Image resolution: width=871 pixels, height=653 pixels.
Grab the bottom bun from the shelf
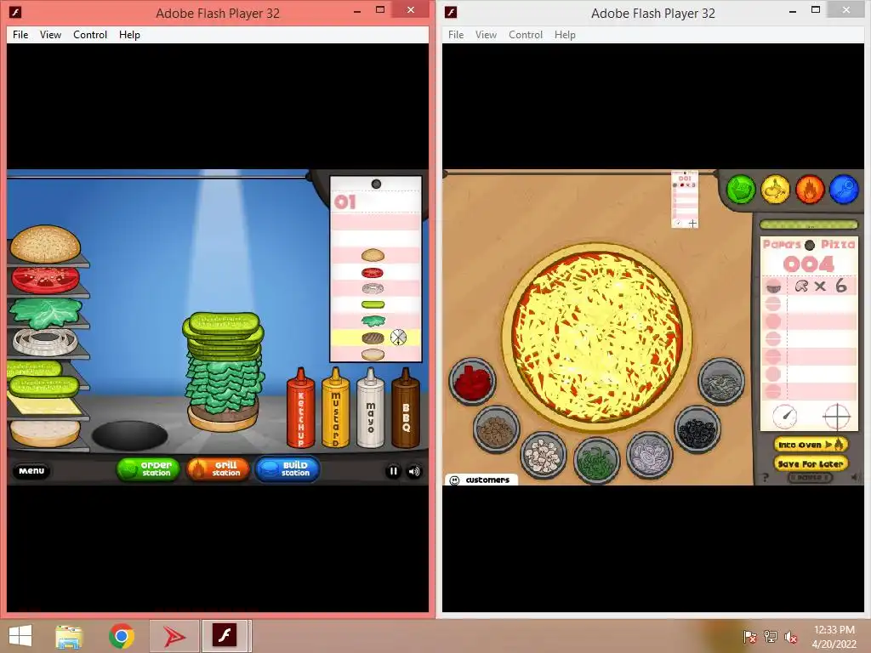point(44,433)
